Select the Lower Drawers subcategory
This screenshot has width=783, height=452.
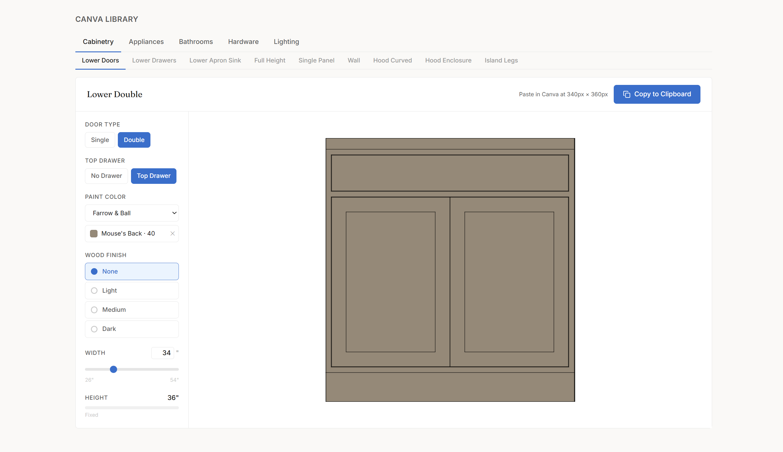(x=154, y=60)
